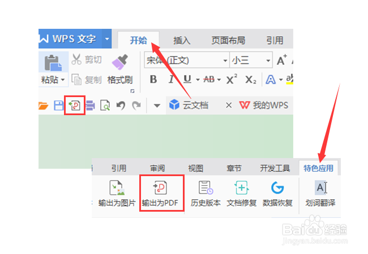
Task: Close the 云文档 tab with X
Action: point(229,105)
